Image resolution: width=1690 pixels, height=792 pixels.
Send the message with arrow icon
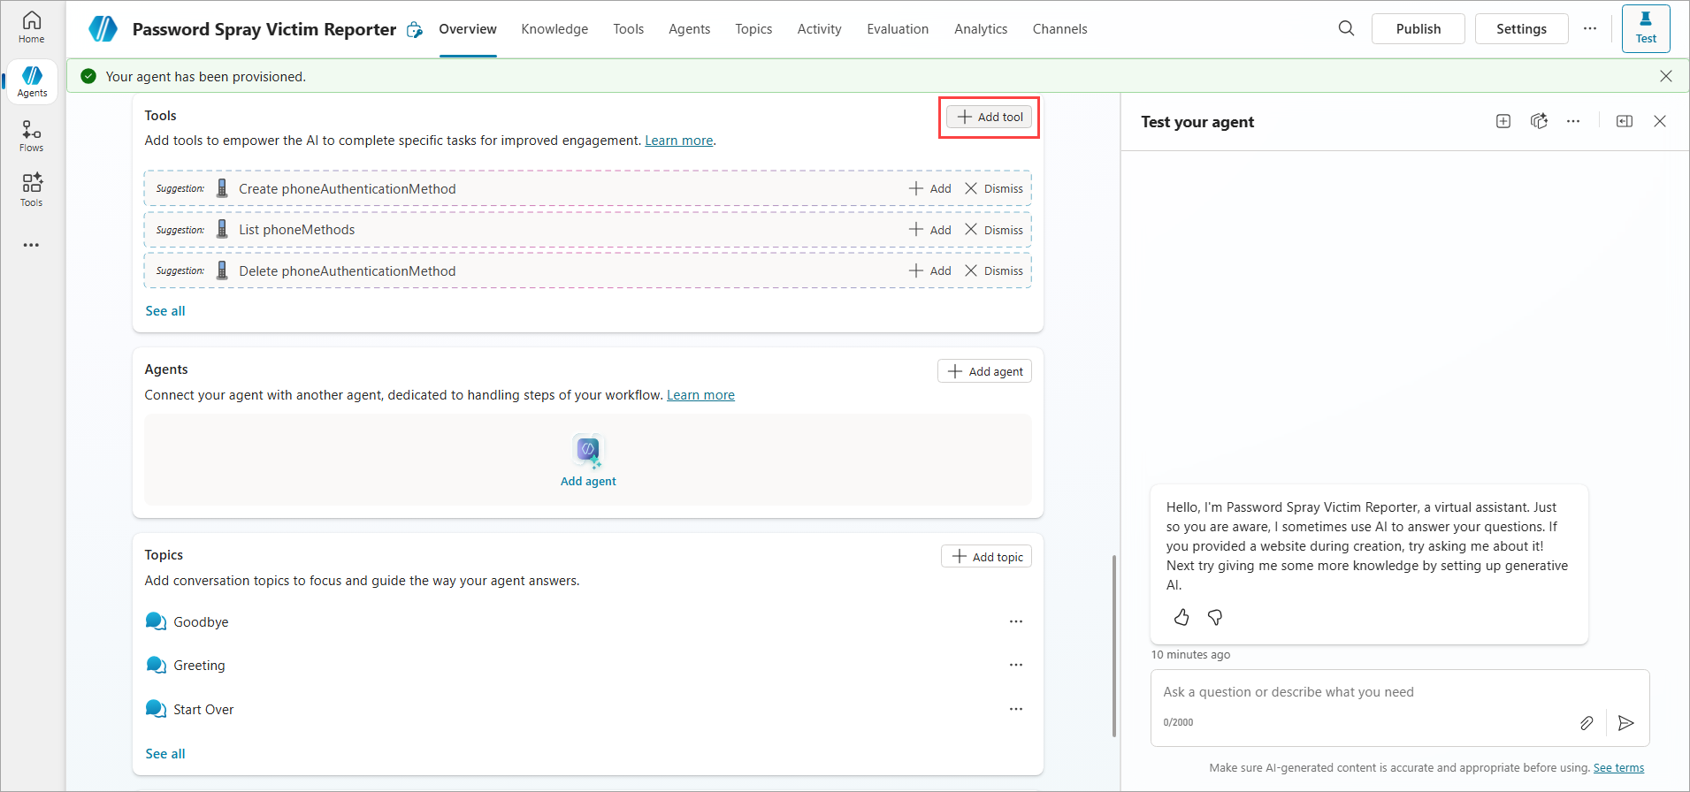pos(1625,723)
